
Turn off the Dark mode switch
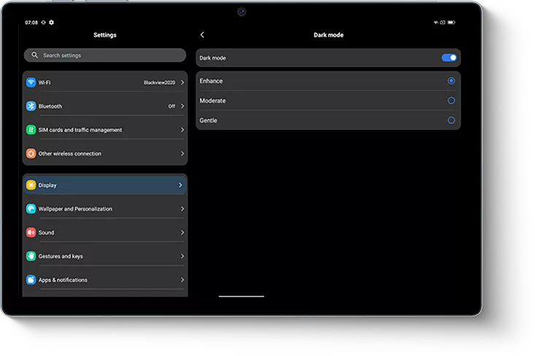coord(449,58)
